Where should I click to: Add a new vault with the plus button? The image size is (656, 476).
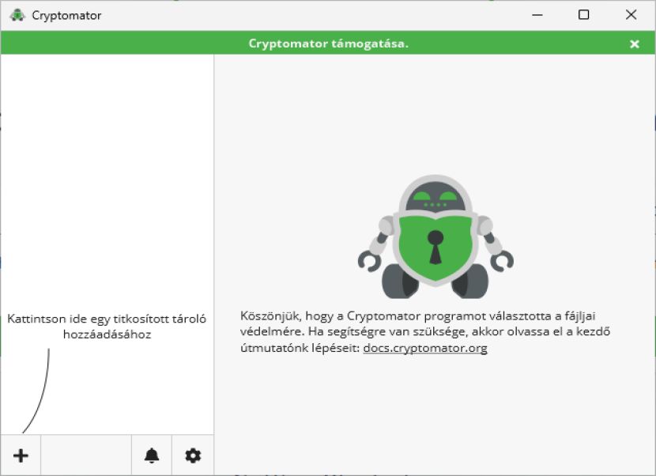point(21,455)
